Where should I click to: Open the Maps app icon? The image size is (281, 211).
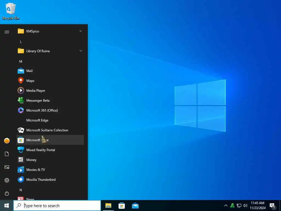21,80
